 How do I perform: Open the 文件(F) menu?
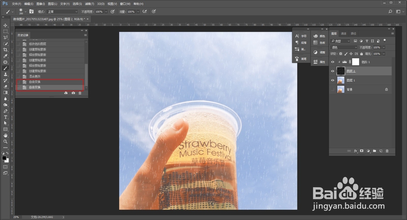pos(16,4)
